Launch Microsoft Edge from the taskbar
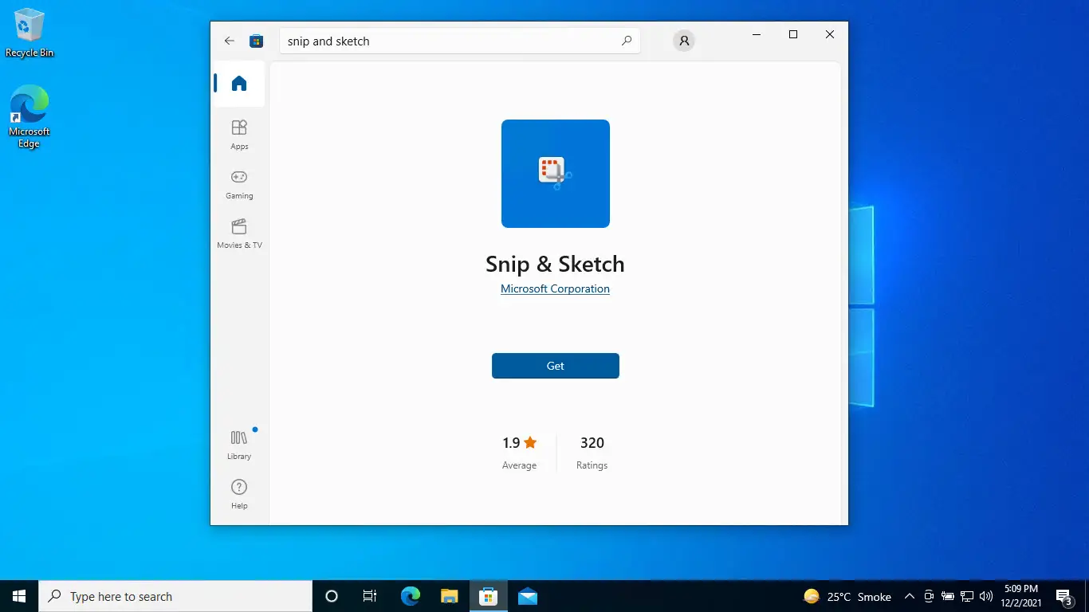This screenshot has width=1089, height=612. tap(411, 596)
